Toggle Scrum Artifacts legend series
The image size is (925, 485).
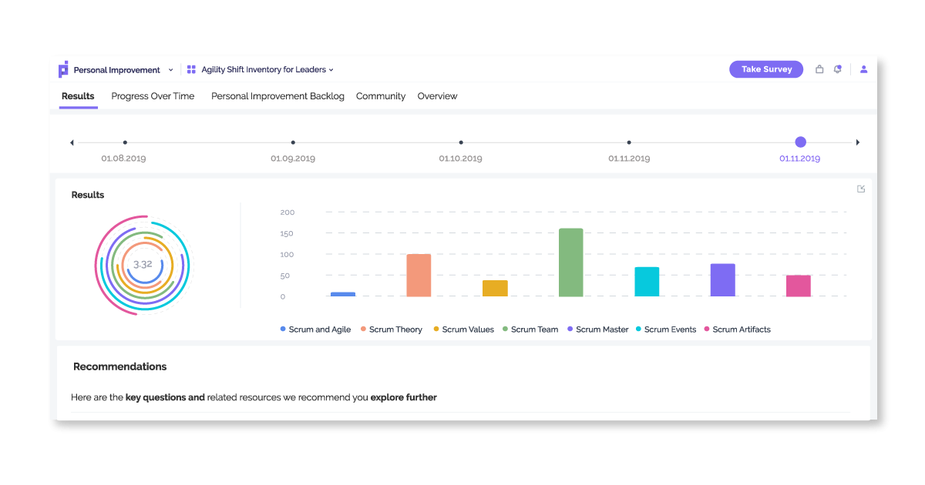pos(738,329)
